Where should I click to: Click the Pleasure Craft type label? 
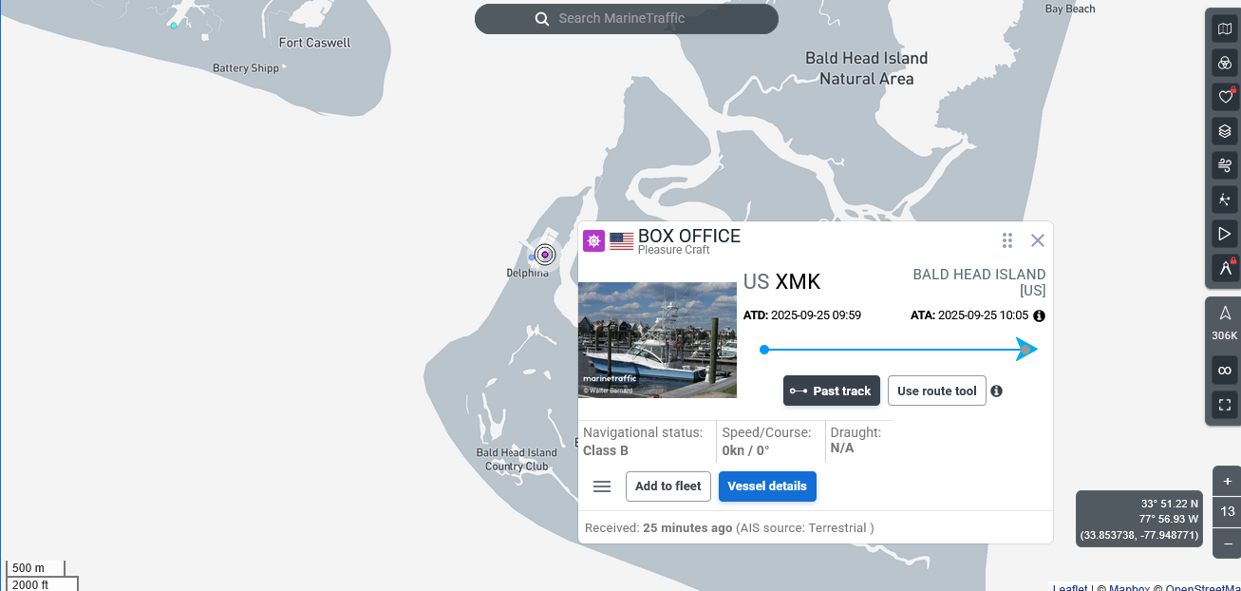click(x=673, y=250)
